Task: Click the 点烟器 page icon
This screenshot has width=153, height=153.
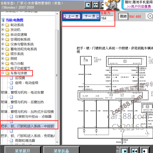Action: click(x=11, y=116)
